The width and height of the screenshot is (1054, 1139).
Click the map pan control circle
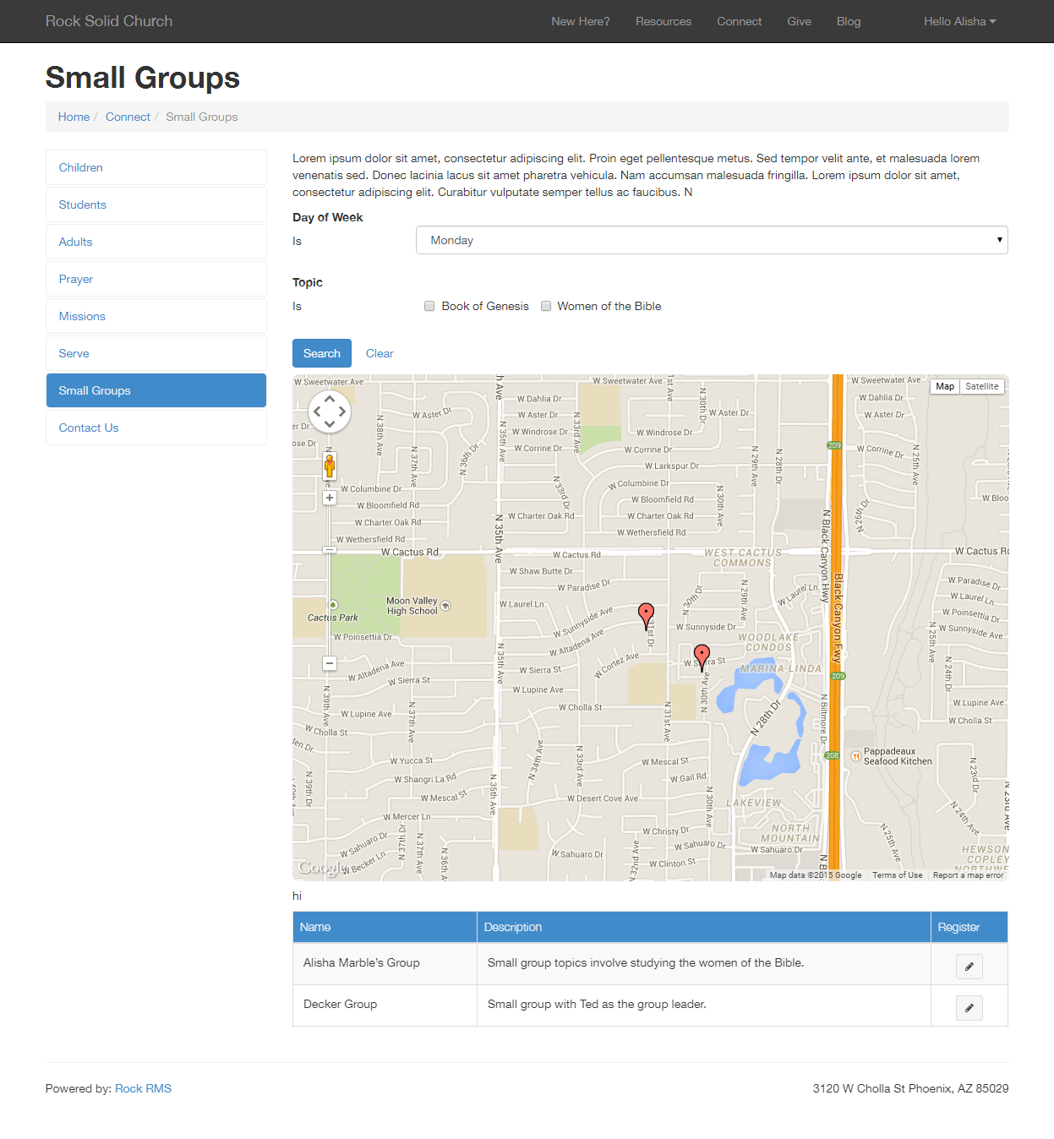click(x=330, y=411)
